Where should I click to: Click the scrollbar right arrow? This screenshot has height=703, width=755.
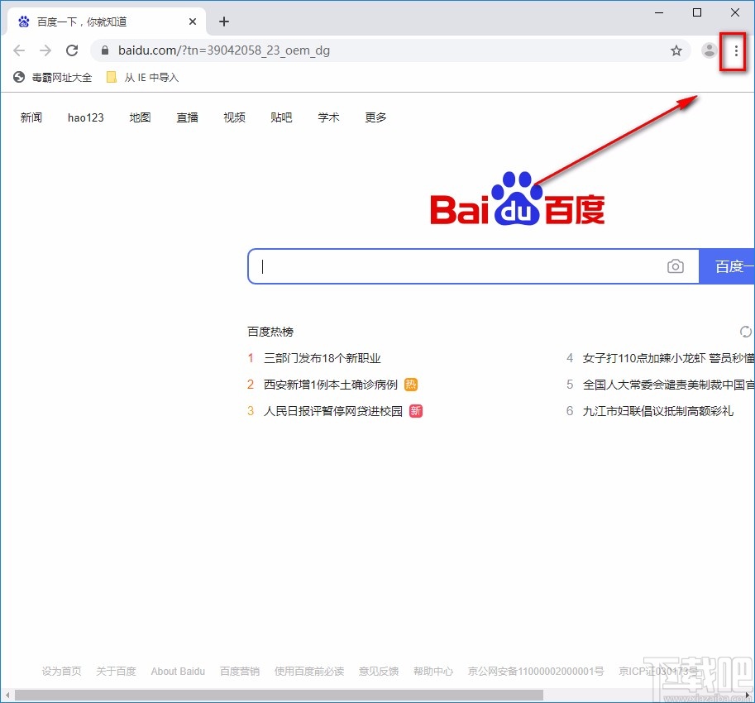click(748, 696)
